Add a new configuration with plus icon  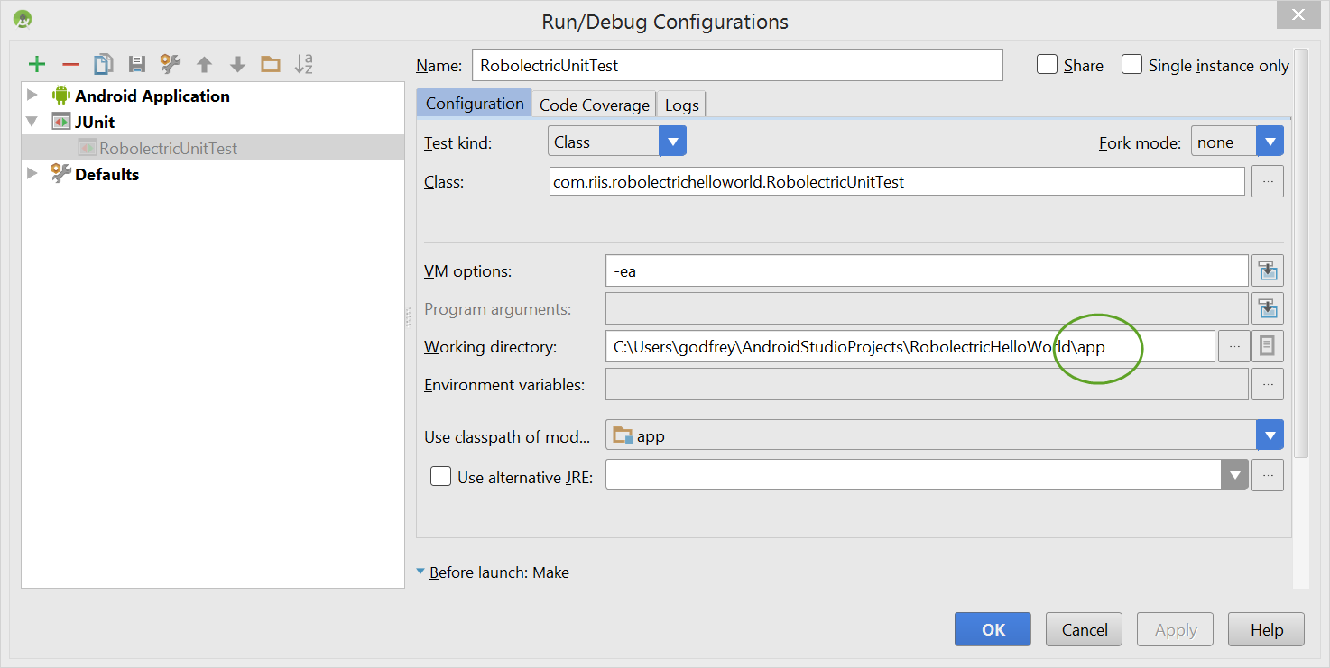click(x=37, y=64)
